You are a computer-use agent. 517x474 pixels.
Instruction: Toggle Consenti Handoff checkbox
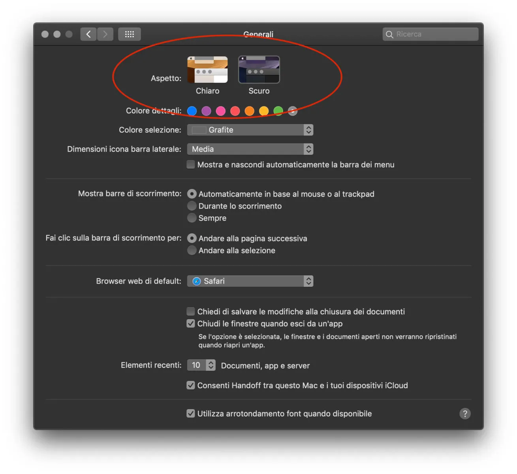[x=191, y=385]
